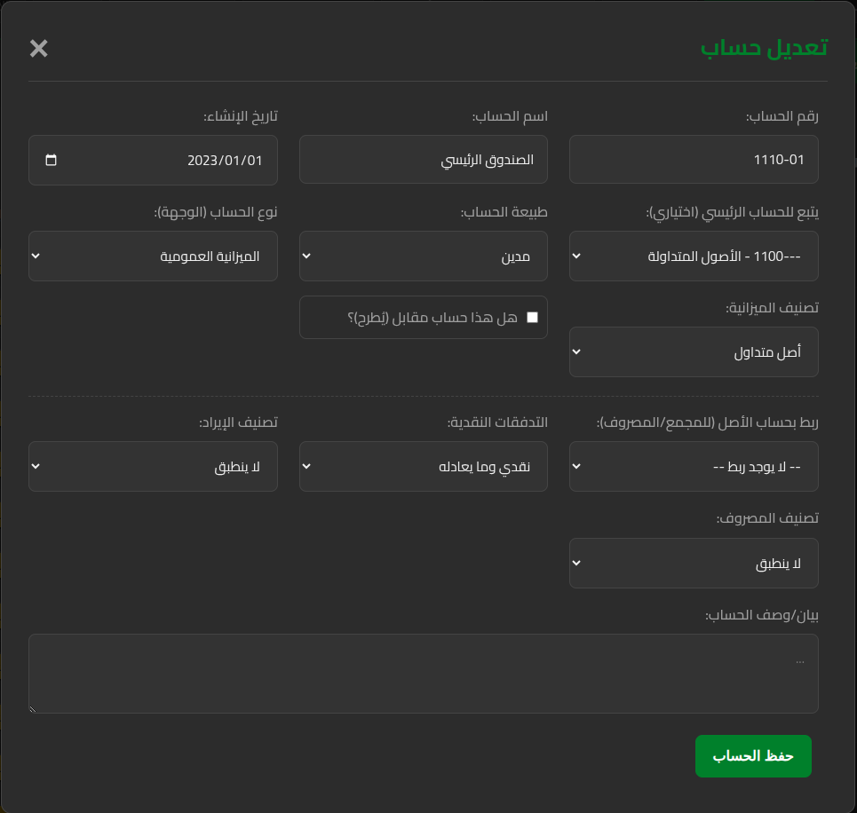The height and width of the screenshot is (813, 857).
Task: Toggle the هل هذا حساب مقابل checkbox
Action: (x=532, y=318)
